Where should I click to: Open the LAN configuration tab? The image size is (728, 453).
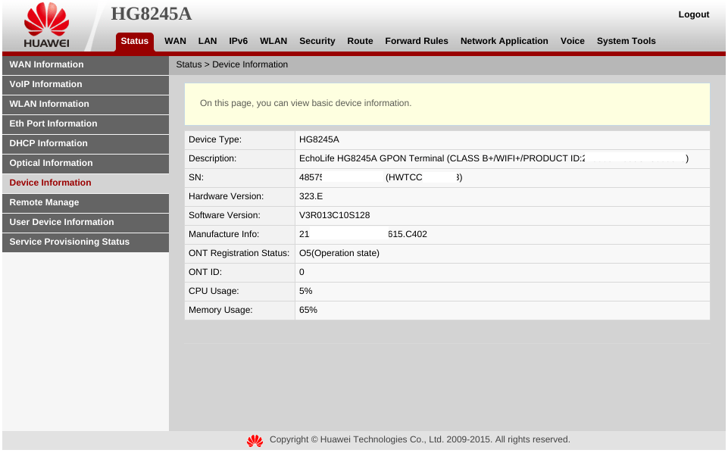208,41
